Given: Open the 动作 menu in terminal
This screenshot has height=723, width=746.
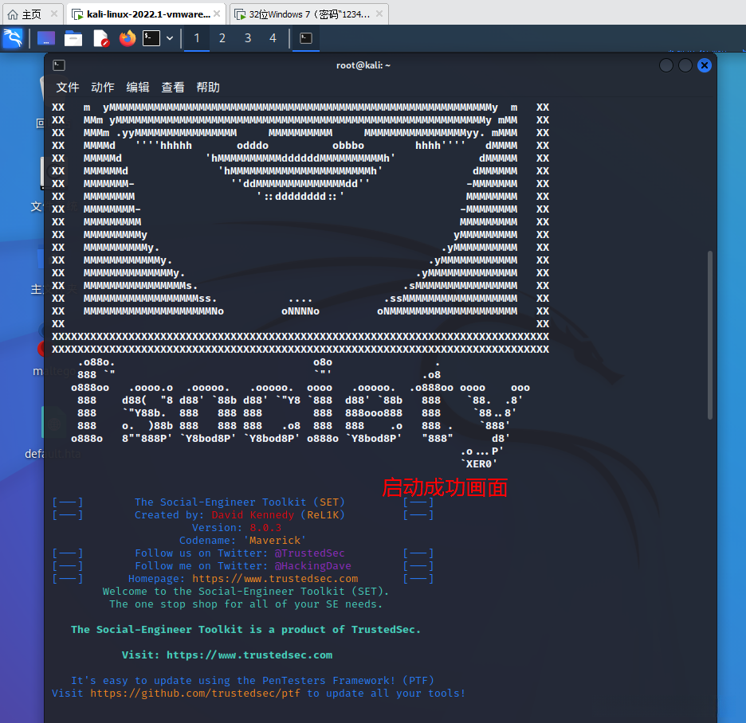Looking at the screenshot, I should click(103, 88).
